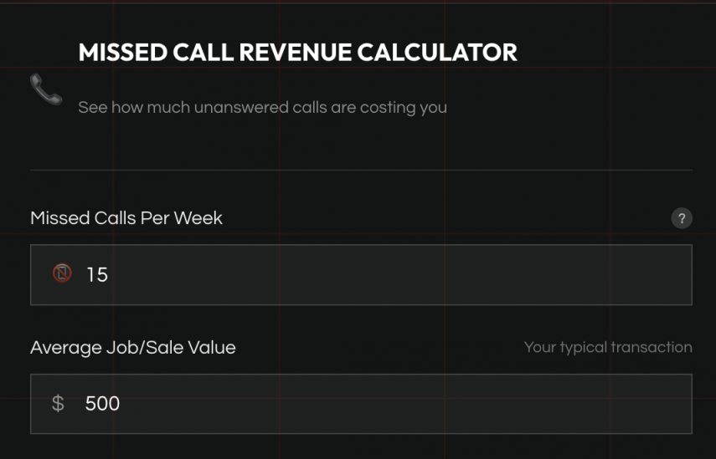This screenshot has height=459, width=716.
Task: Click the horizontal divider below the header
Action: [361, 170]
